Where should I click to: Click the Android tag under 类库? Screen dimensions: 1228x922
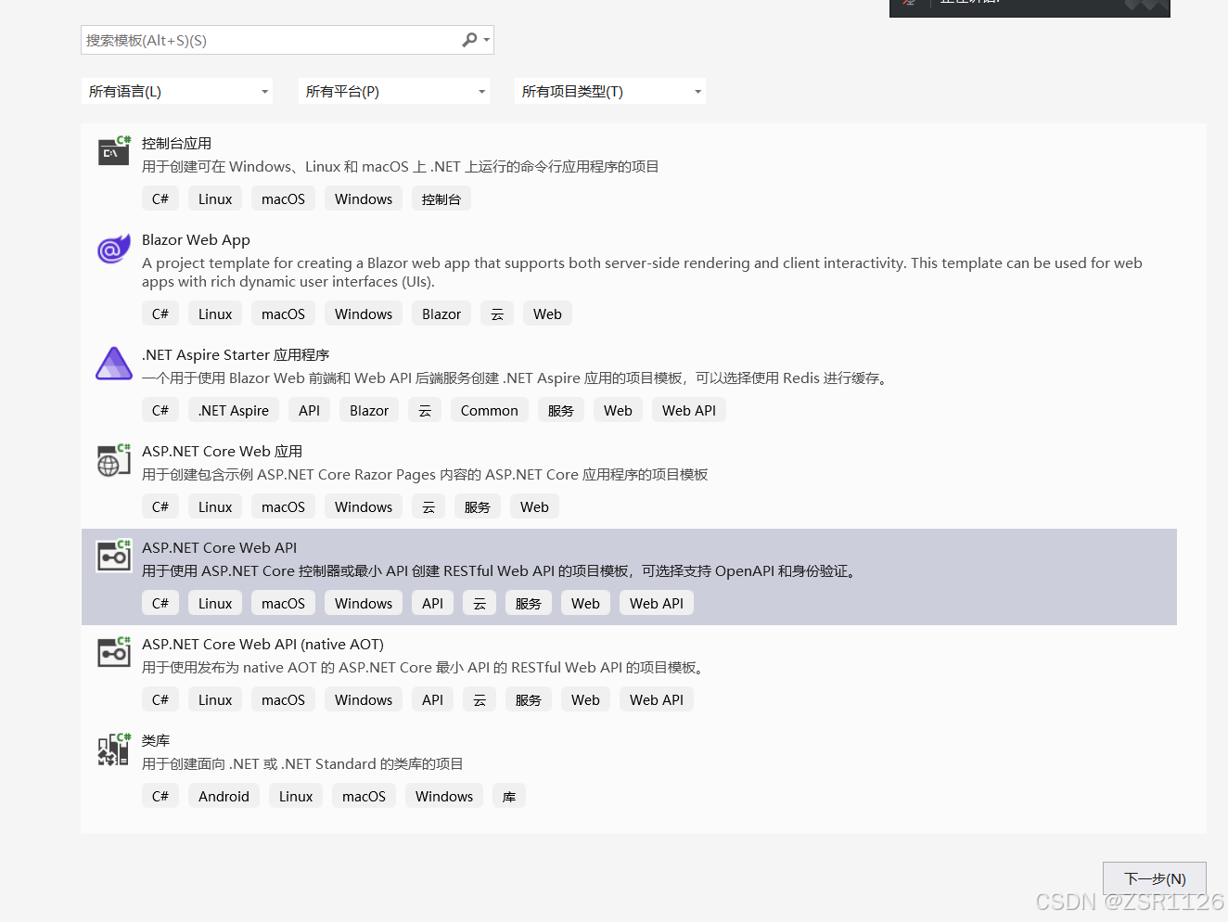point(224,795)
